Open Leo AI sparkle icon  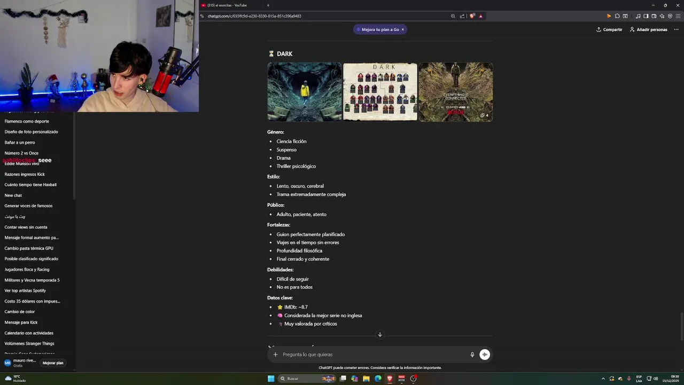(662, 16)
